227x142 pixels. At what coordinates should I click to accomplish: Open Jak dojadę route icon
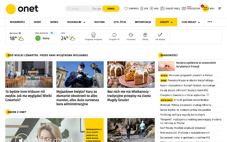coord(160,35)
